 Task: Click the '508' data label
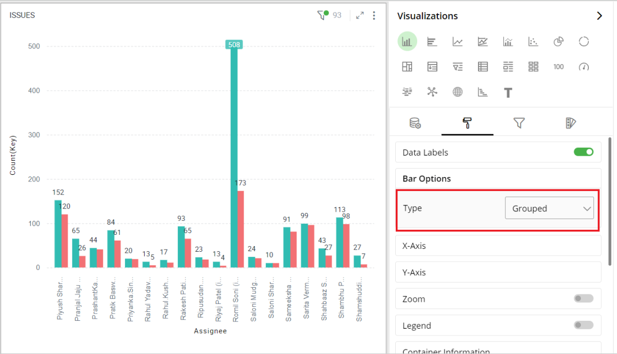(234, 45)
